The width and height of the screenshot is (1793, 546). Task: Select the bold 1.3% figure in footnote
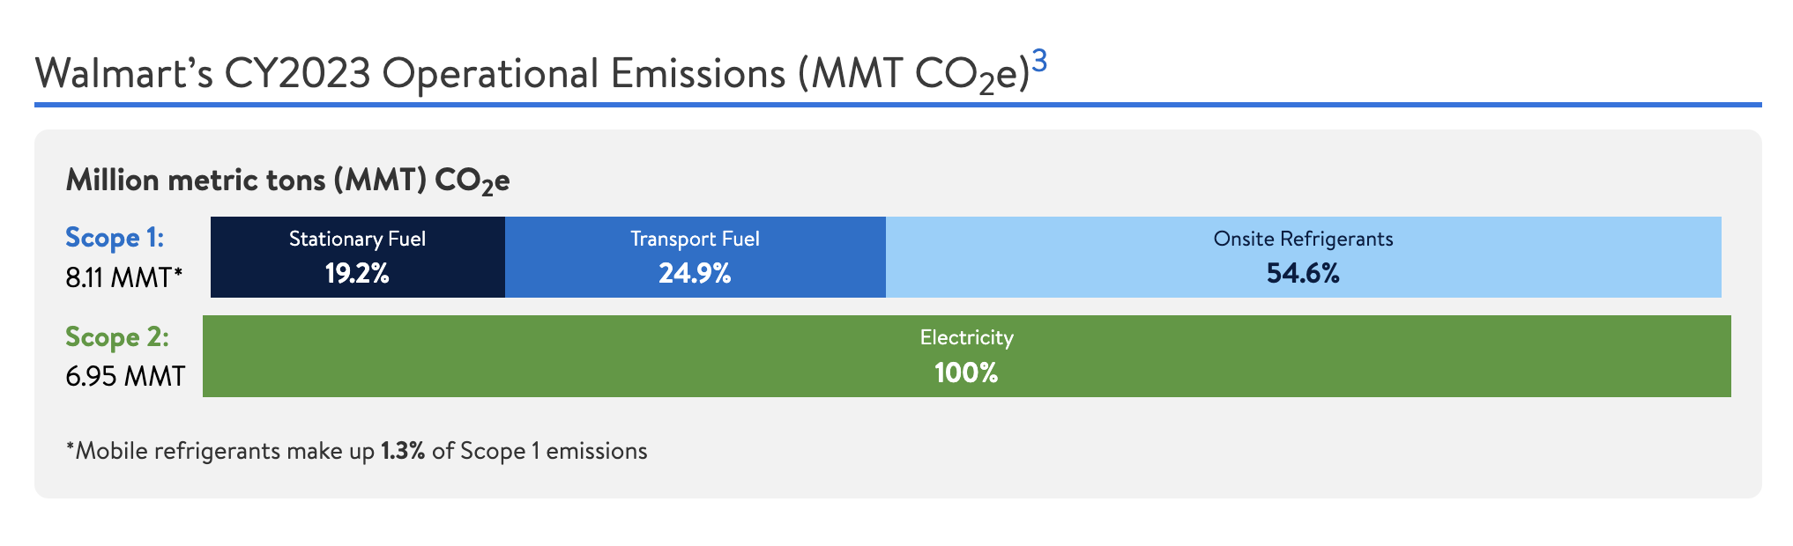click(403, 452)
